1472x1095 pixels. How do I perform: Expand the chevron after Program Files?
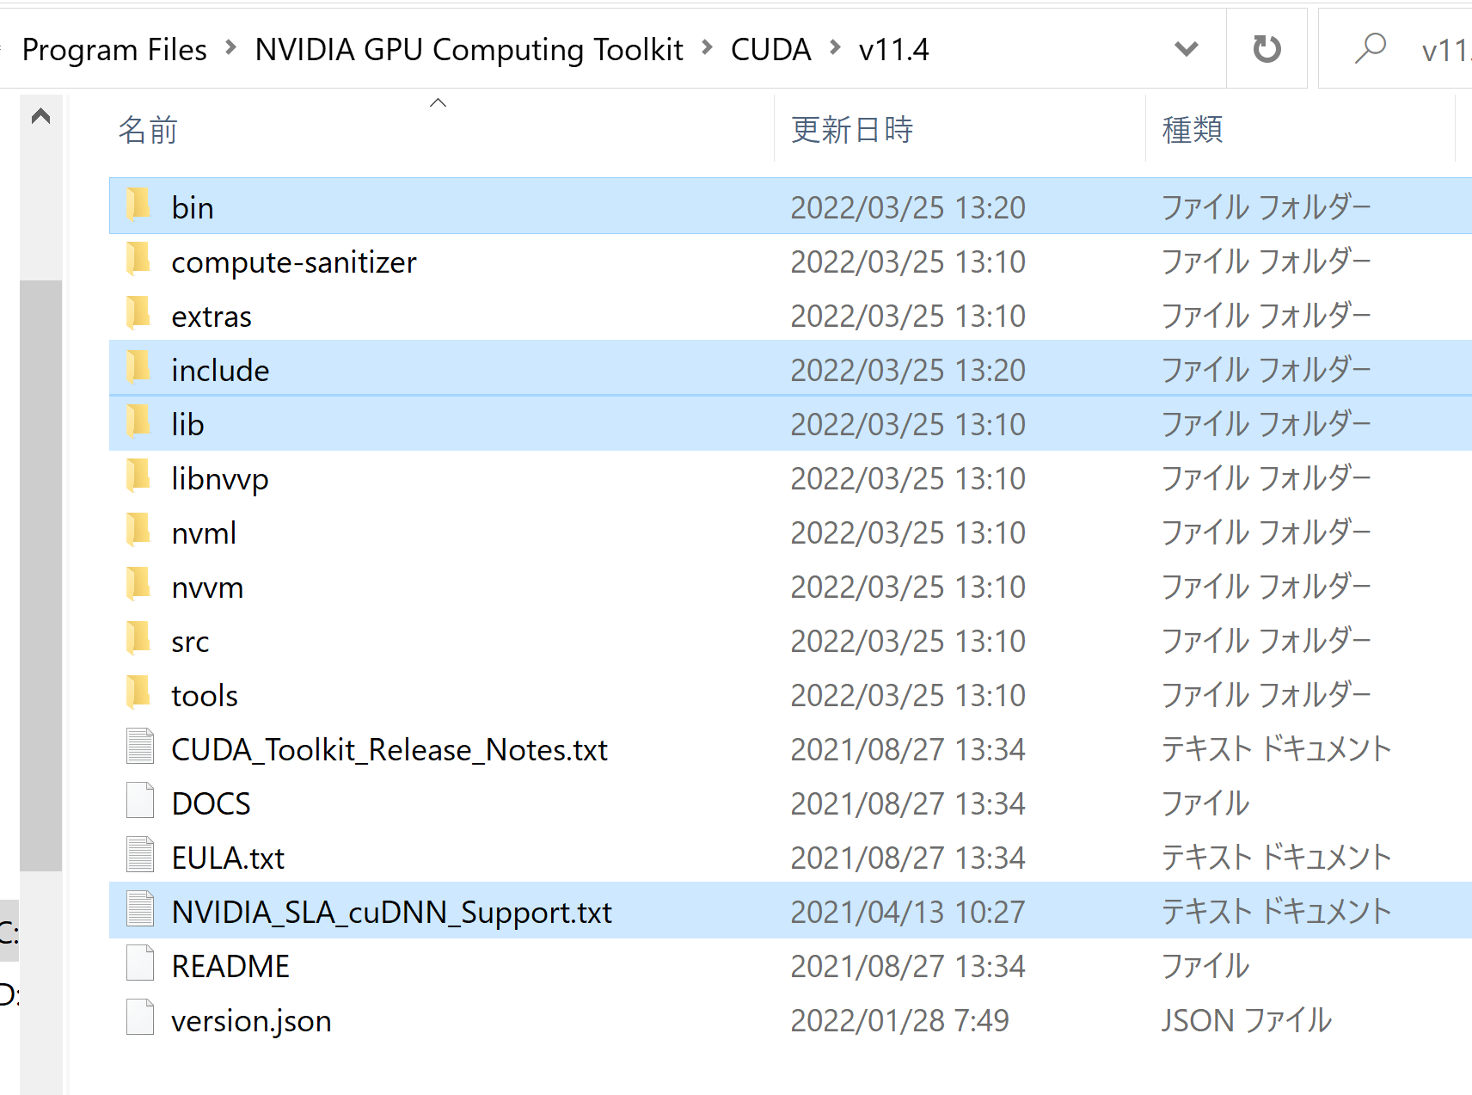(230, 48)
